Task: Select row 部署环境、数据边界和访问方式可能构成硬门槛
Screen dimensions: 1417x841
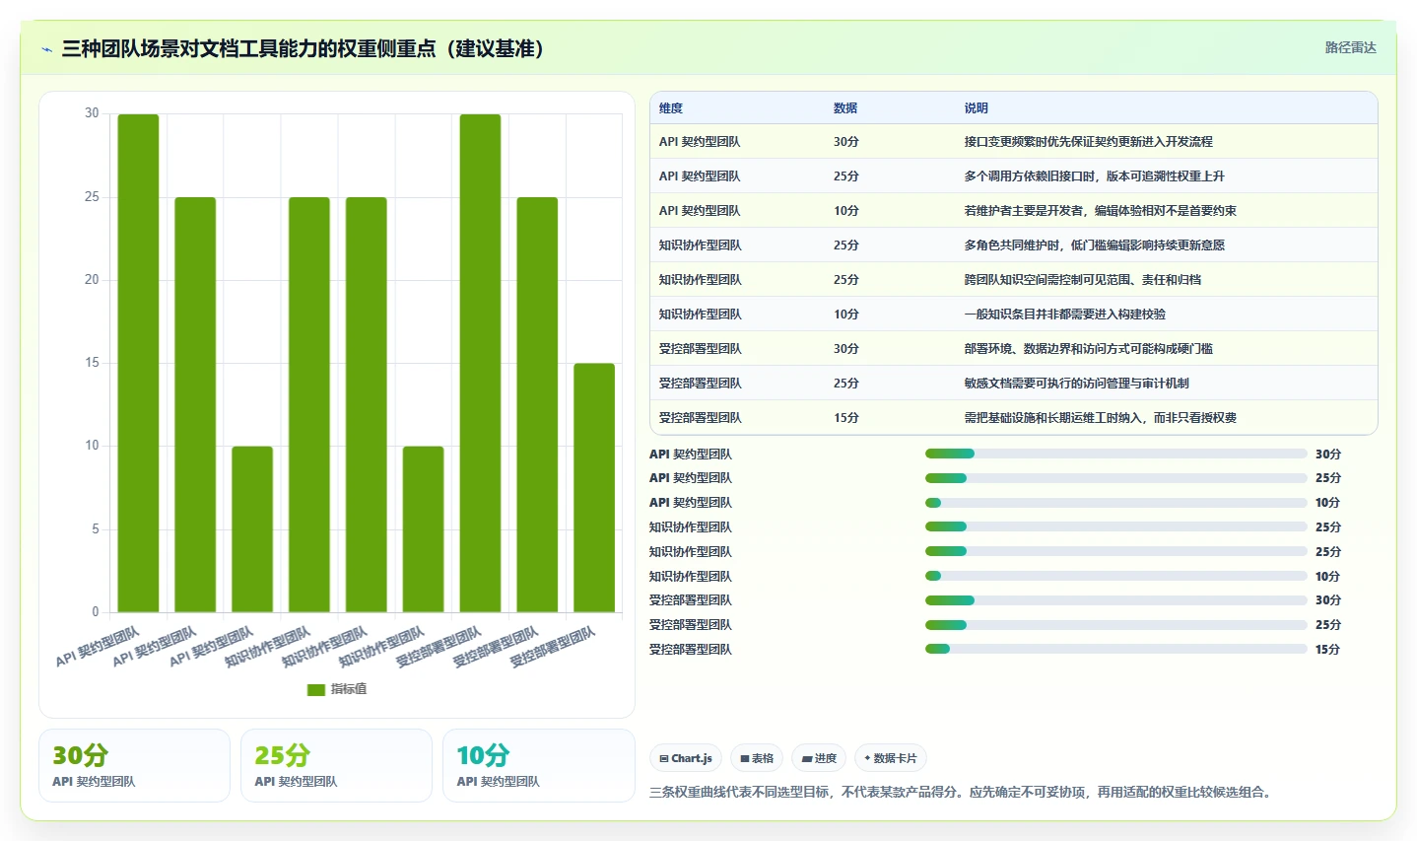Action: click(1013, 348)
